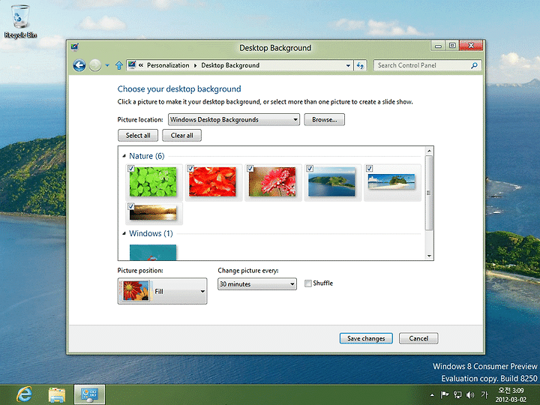Image resolution: width=540 pixels, height=405 pixels.
Task: Uncheck the red daisy wallpaper checkbox
Action: pos(250,168)
